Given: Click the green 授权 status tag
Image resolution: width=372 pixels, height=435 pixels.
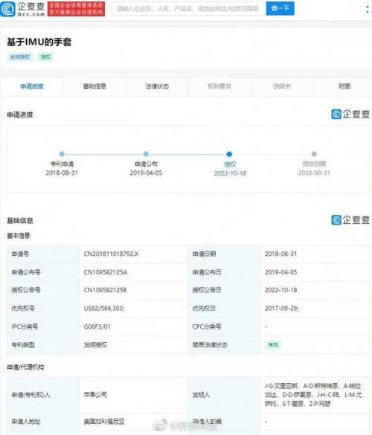Looking at the screenshot, I should [x=45, y=57].
